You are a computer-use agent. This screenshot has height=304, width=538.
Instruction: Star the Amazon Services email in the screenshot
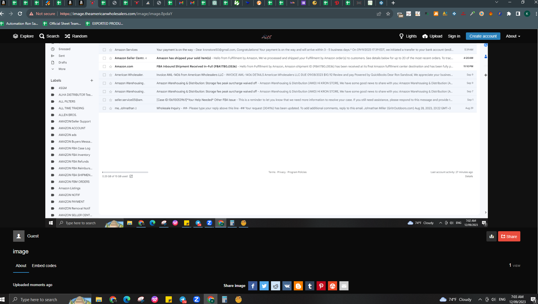(111, 50)
